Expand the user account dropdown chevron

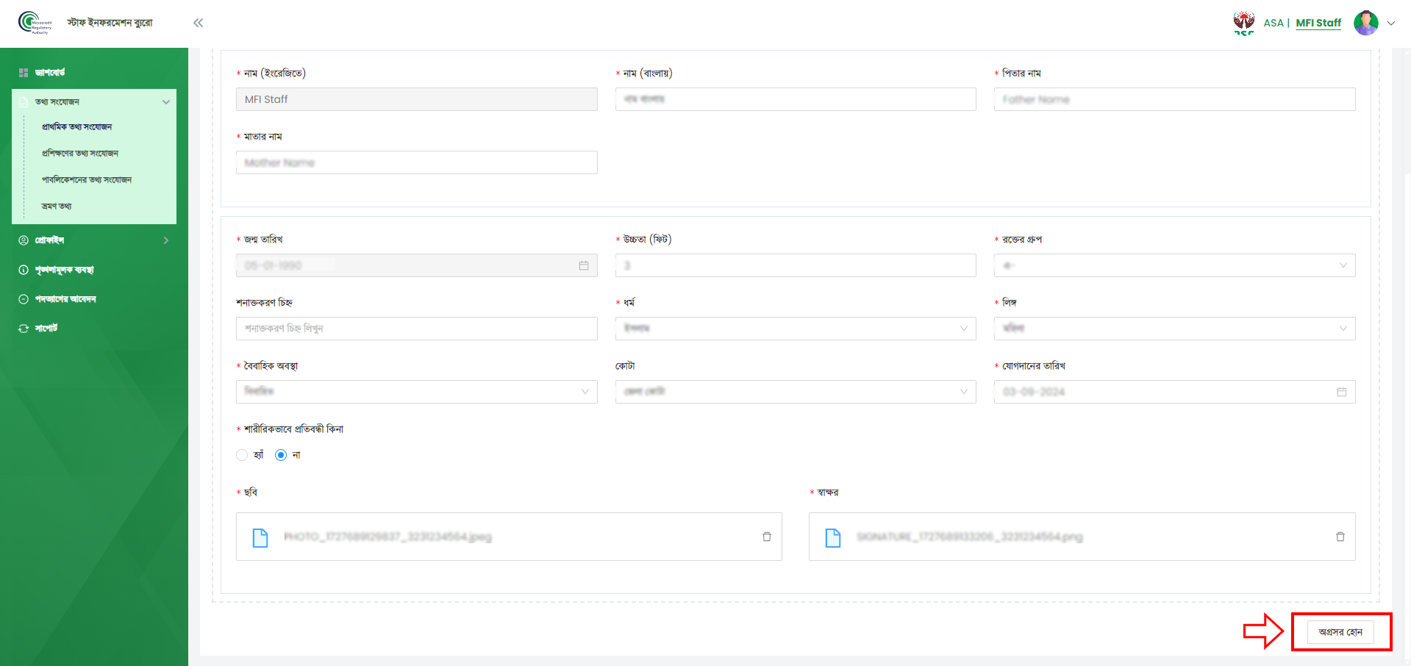pos(1391,23)
